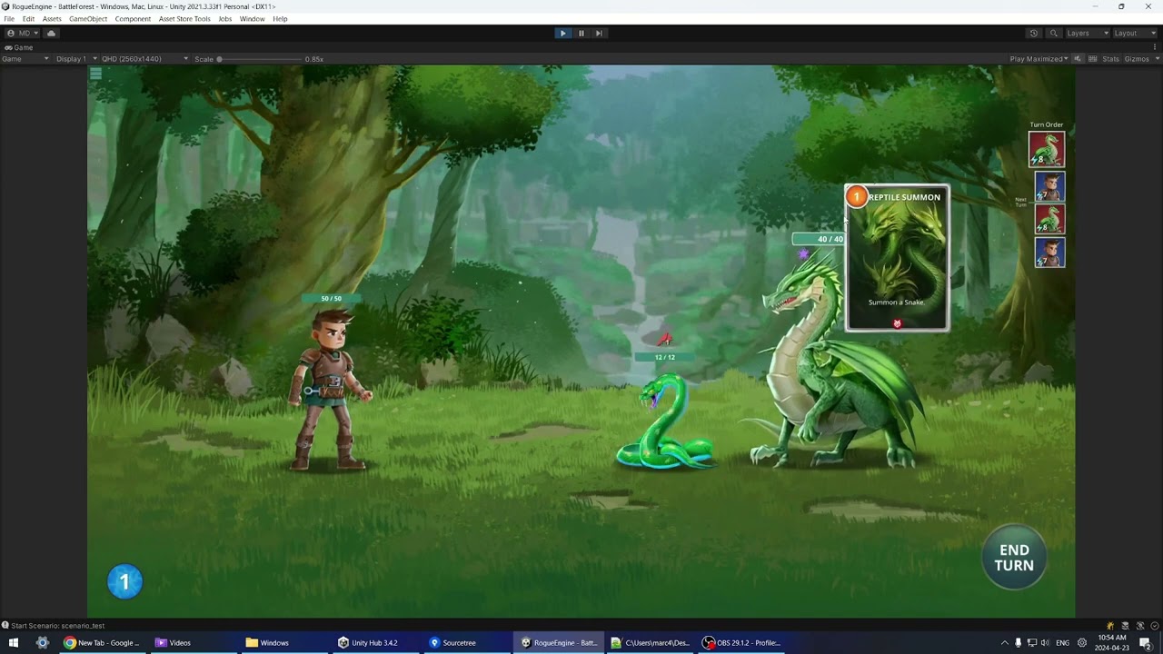
Task: Open the Window menu
Action: click(x=253, y=19)
